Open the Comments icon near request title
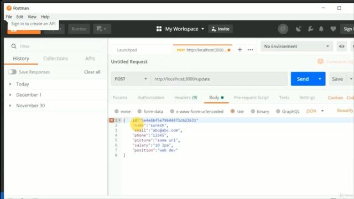 pyautogui.click(x=320, y=61)
